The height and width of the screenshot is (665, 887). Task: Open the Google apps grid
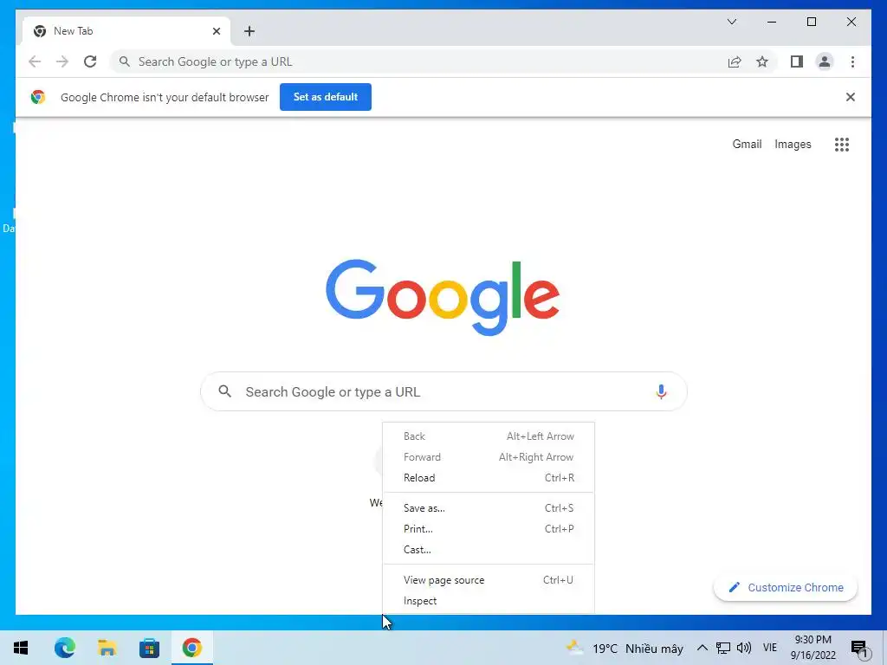point(842,145)
